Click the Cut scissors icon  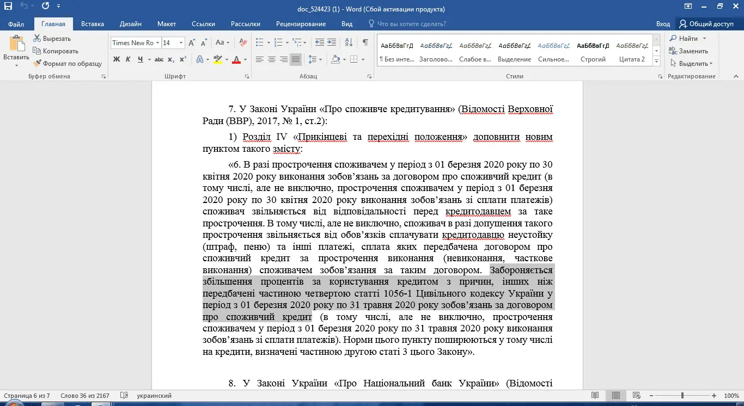[37, 39]
